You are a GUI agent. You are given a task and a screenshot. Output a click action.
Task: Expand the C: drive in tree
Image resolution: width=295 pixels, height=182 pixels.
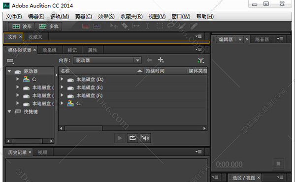18,79
